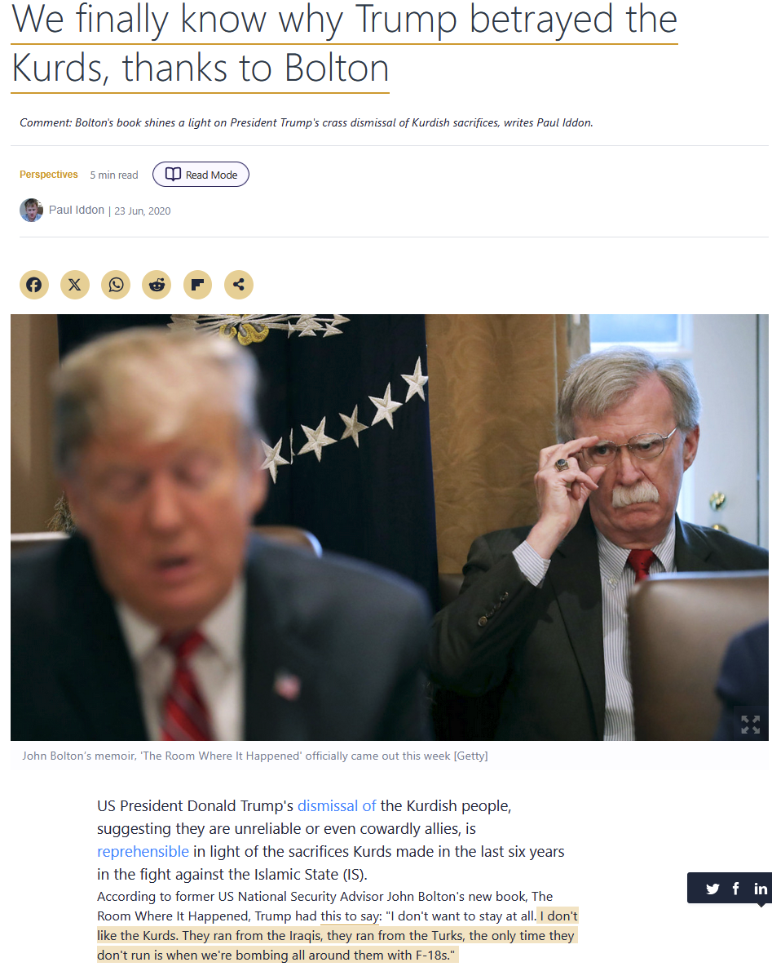
Task: Share article on Facebook
Action: pos(34,285)
